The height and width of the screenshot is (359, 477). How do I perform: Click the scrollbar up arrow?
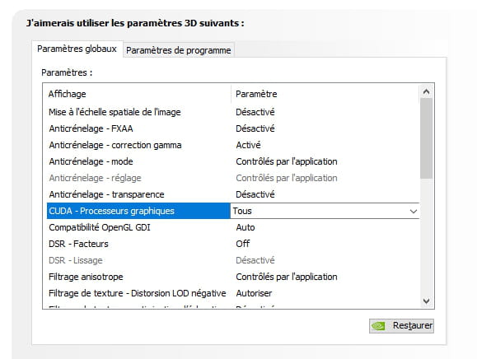click(427, 91)
